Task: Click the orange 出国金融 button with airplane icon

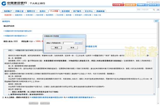Action: point(130,5)
